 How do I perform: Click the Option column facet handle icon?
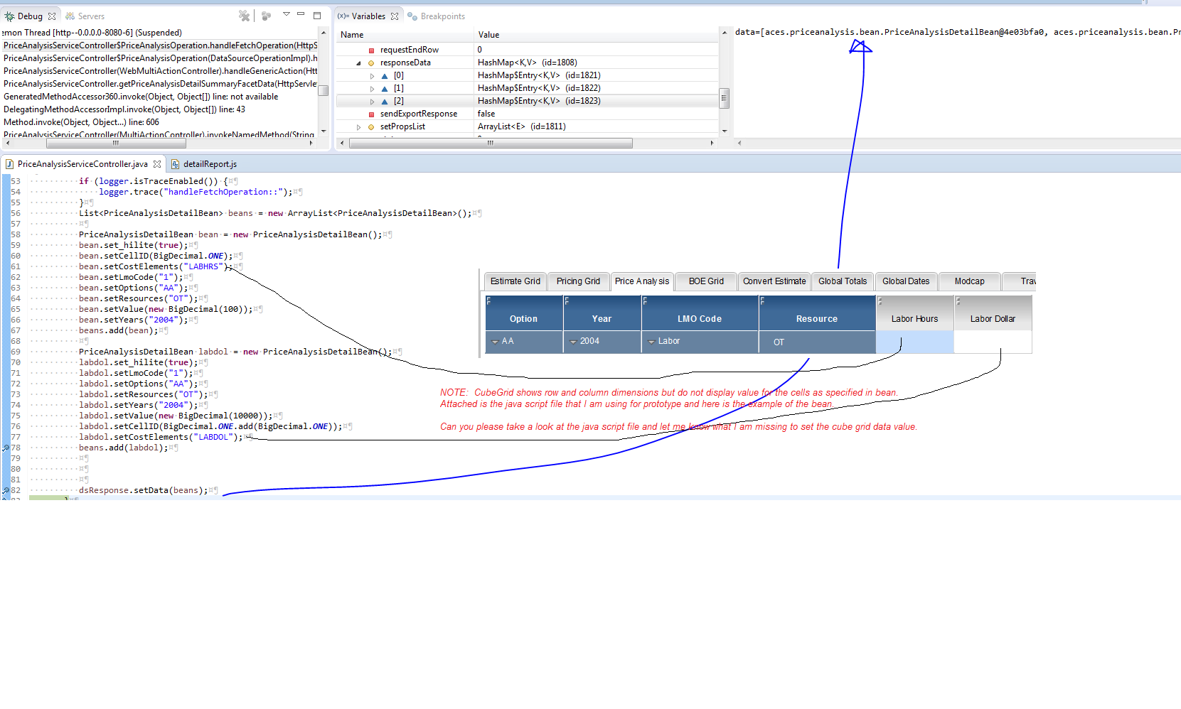click(x=488, y=301)
